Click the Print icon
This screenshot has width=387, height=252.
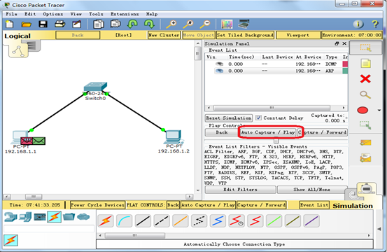click(x=59, y=24)
